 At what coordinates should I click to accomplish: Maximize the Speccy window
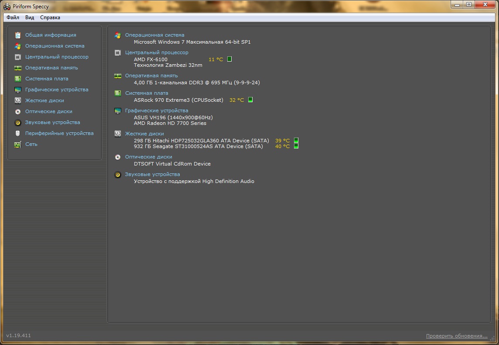click(469, 4)
